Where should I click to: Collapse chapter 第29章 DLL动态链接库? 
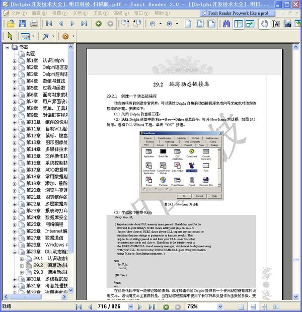(x=15, y=252)
